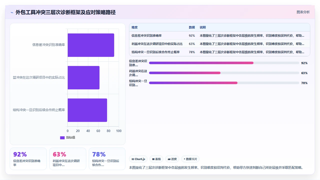Click the summary sentence starting 本图量化了 at bottom
This screenshot has width=320, height=180.
coord(216,168)
